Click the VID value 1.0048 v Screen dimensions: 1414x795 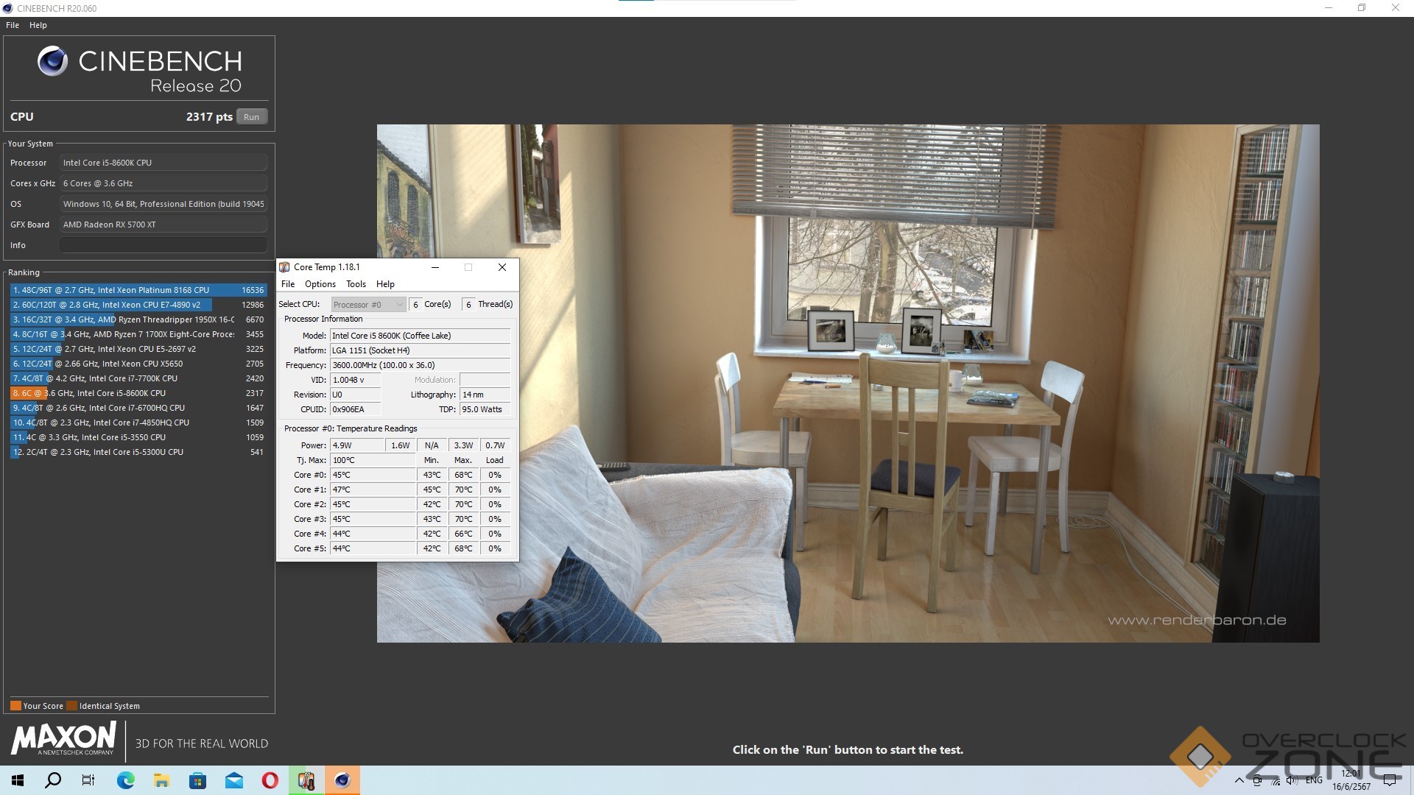click(356, 380)
